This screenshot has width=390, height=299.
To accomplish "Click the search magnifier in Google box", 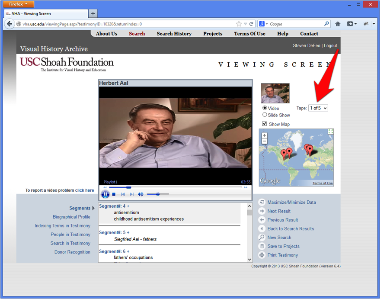I will [x=326, y=24].
